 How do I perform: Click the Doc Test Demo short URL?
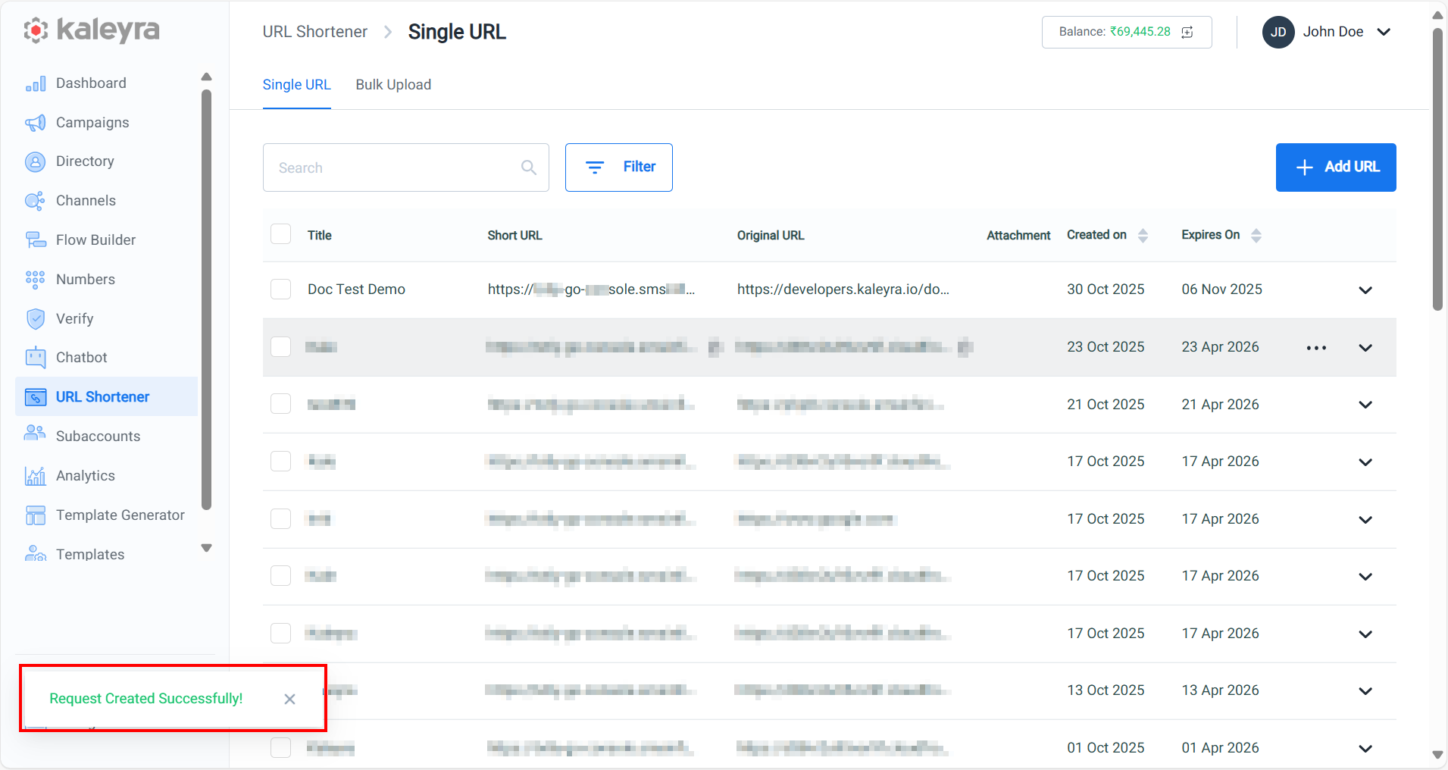pos(591,290)
